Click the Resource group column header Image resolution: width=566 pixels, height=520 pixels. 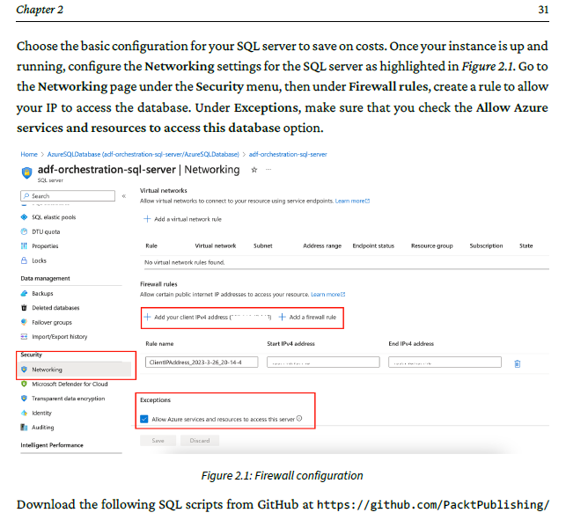click(x=431, y=245)
